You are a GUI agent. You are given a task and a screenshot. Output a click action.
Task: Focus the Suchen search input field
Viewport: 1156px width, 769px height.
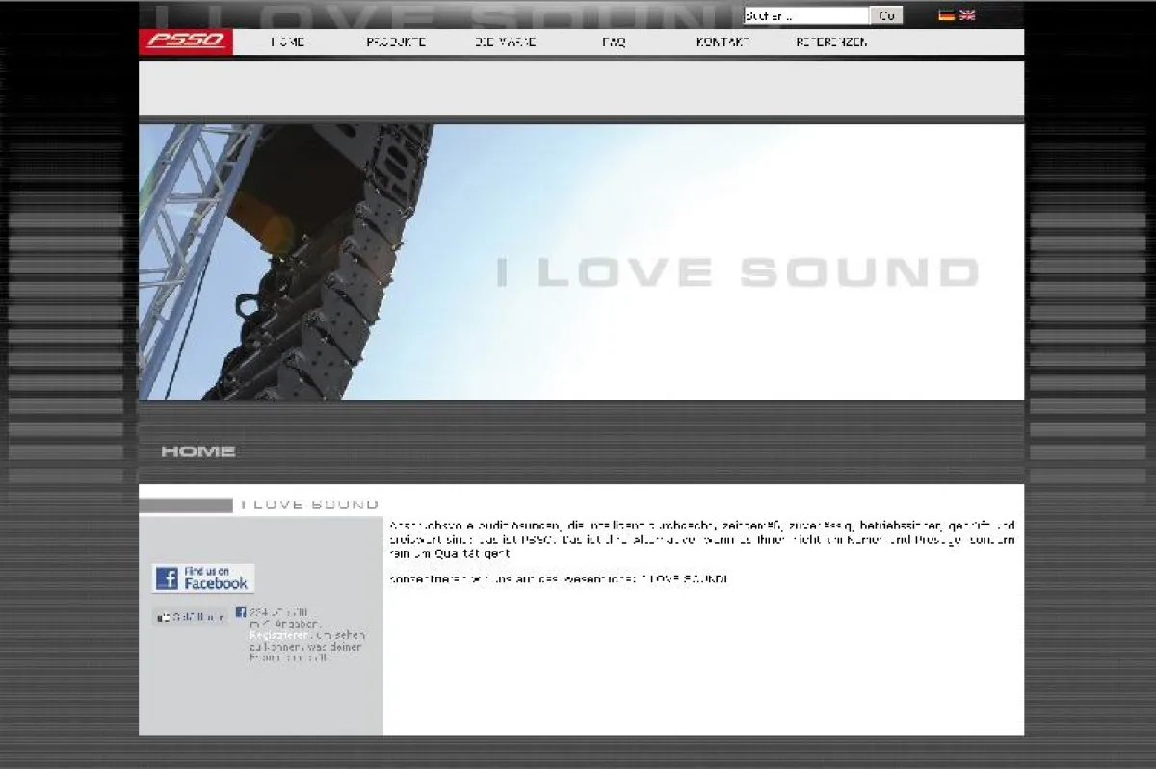[x=805, y=16]
